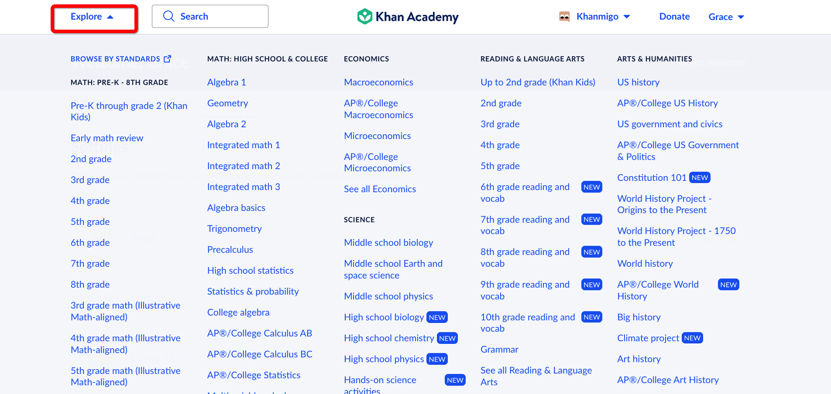Open Early math review
This screenshot has height=394, width=831.
(107, 138)
